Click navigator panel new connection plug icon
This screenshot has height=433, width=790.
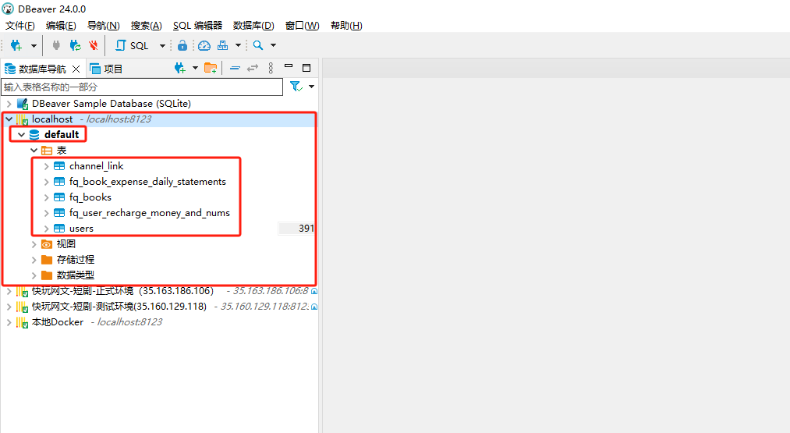coord(180,68)
